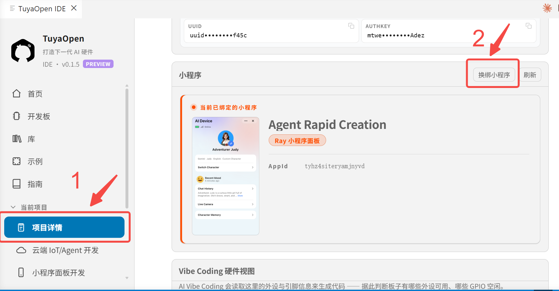Click the guide book icon for 指南

(x=16, y=184)
